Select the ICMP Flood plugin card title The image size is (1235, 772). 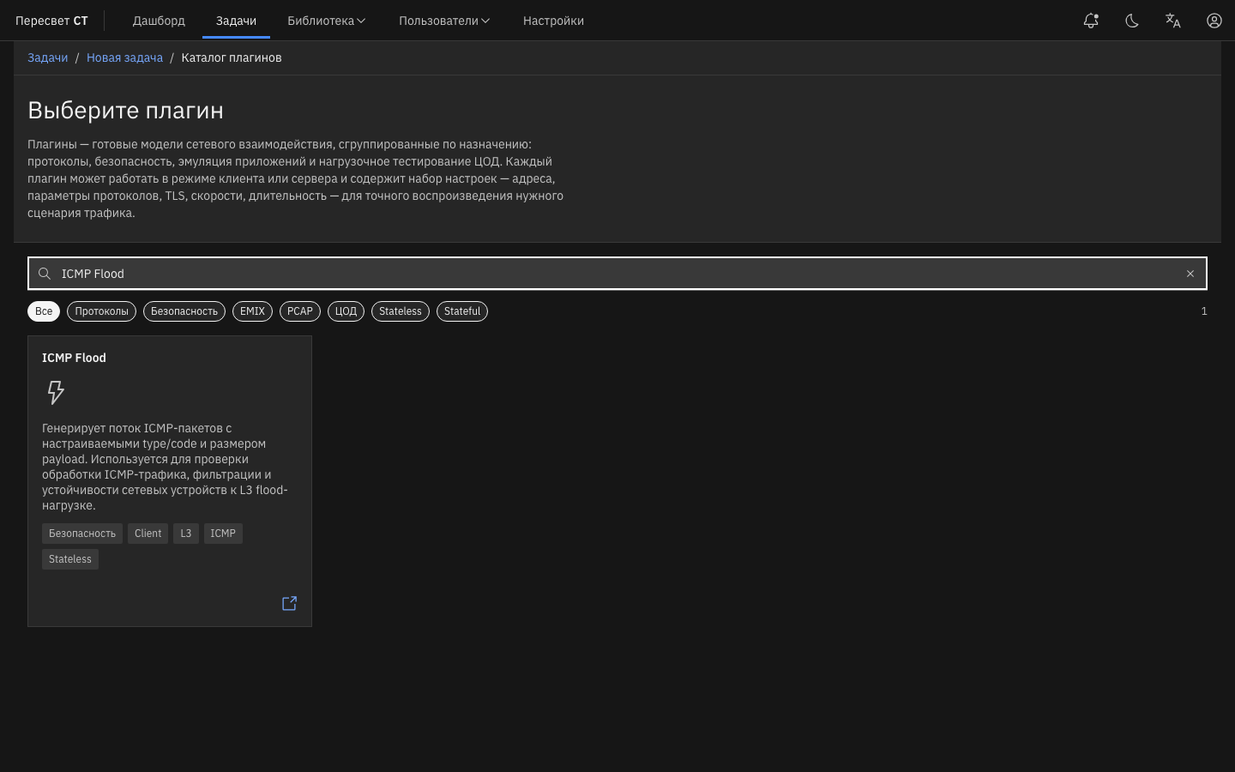(x=74, y=358)
